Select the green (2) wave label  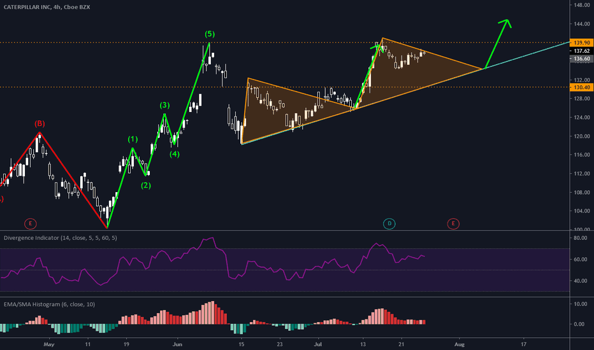(146, 185)
